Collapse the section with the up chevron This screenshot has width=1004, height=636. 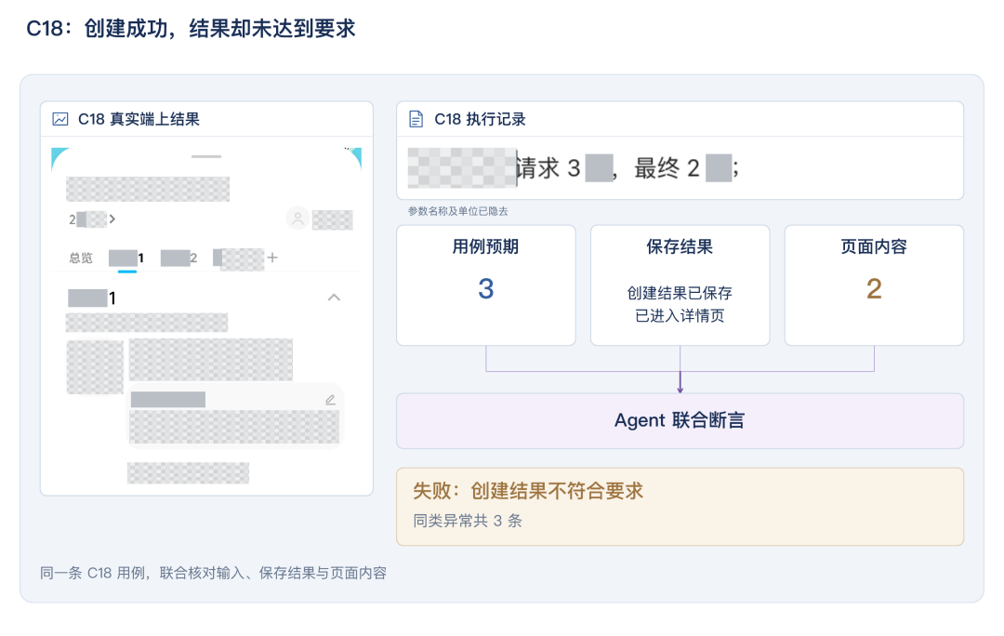point(335,298)
